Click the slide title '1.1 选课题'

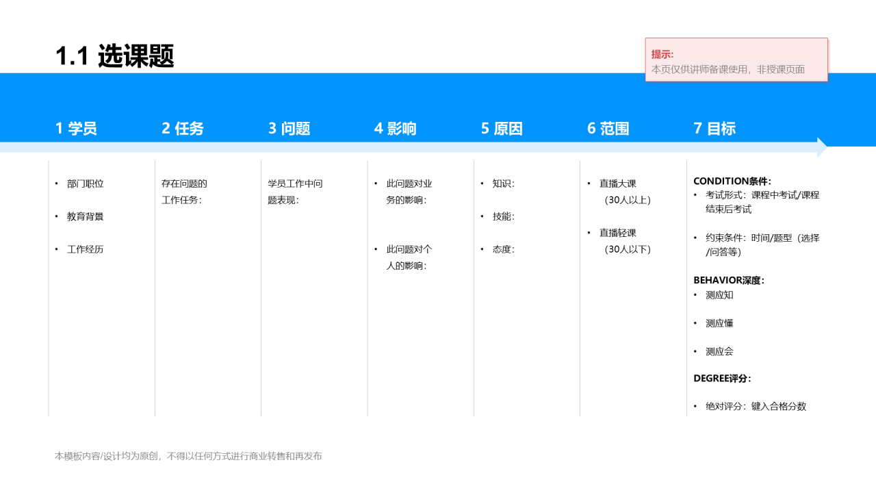click(114, 56)
